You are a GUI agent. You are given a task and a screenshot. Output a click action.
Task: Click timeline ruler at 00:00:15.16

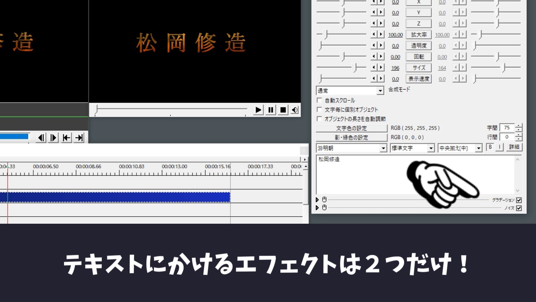218,166
